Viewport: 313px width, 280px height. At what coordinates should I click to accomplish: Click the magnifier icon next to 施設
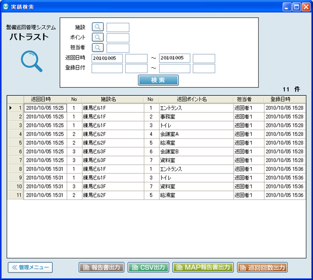pyautogui.click(x=98, y=27)
